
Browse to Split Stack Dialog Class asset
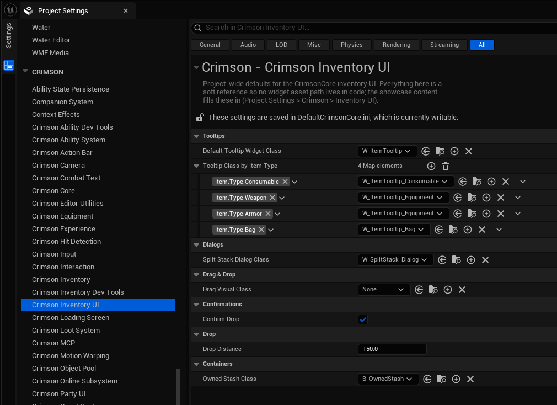click(457, 260)
